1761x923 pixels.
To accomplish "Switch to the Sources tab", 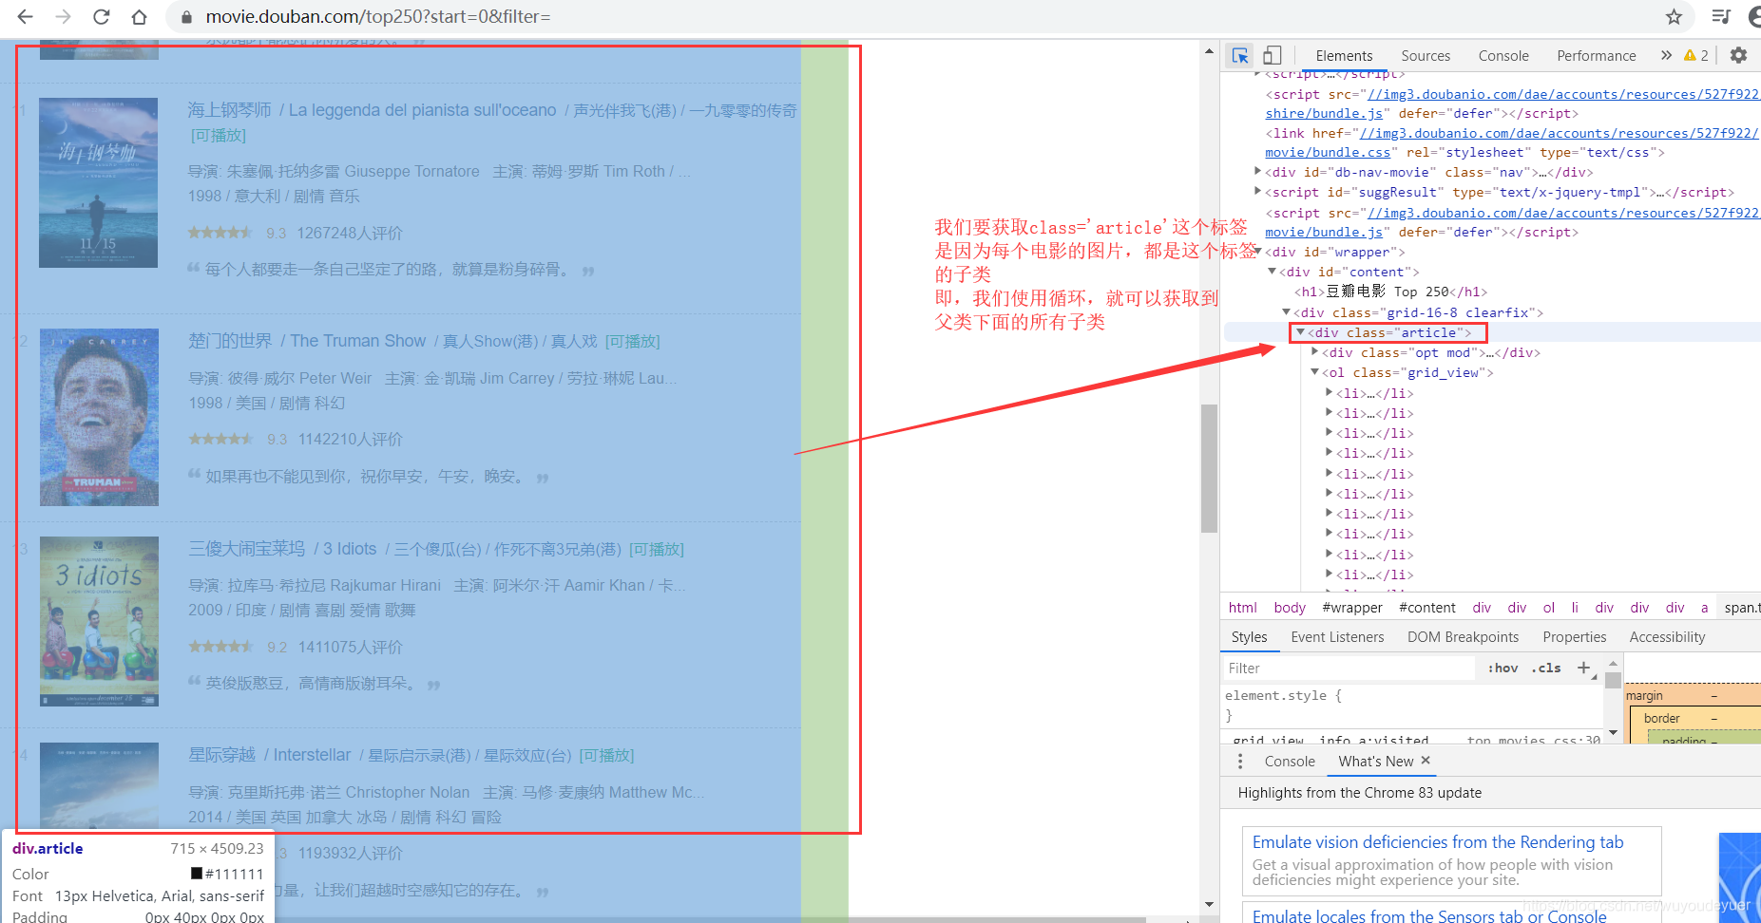I will point(1426,56).
